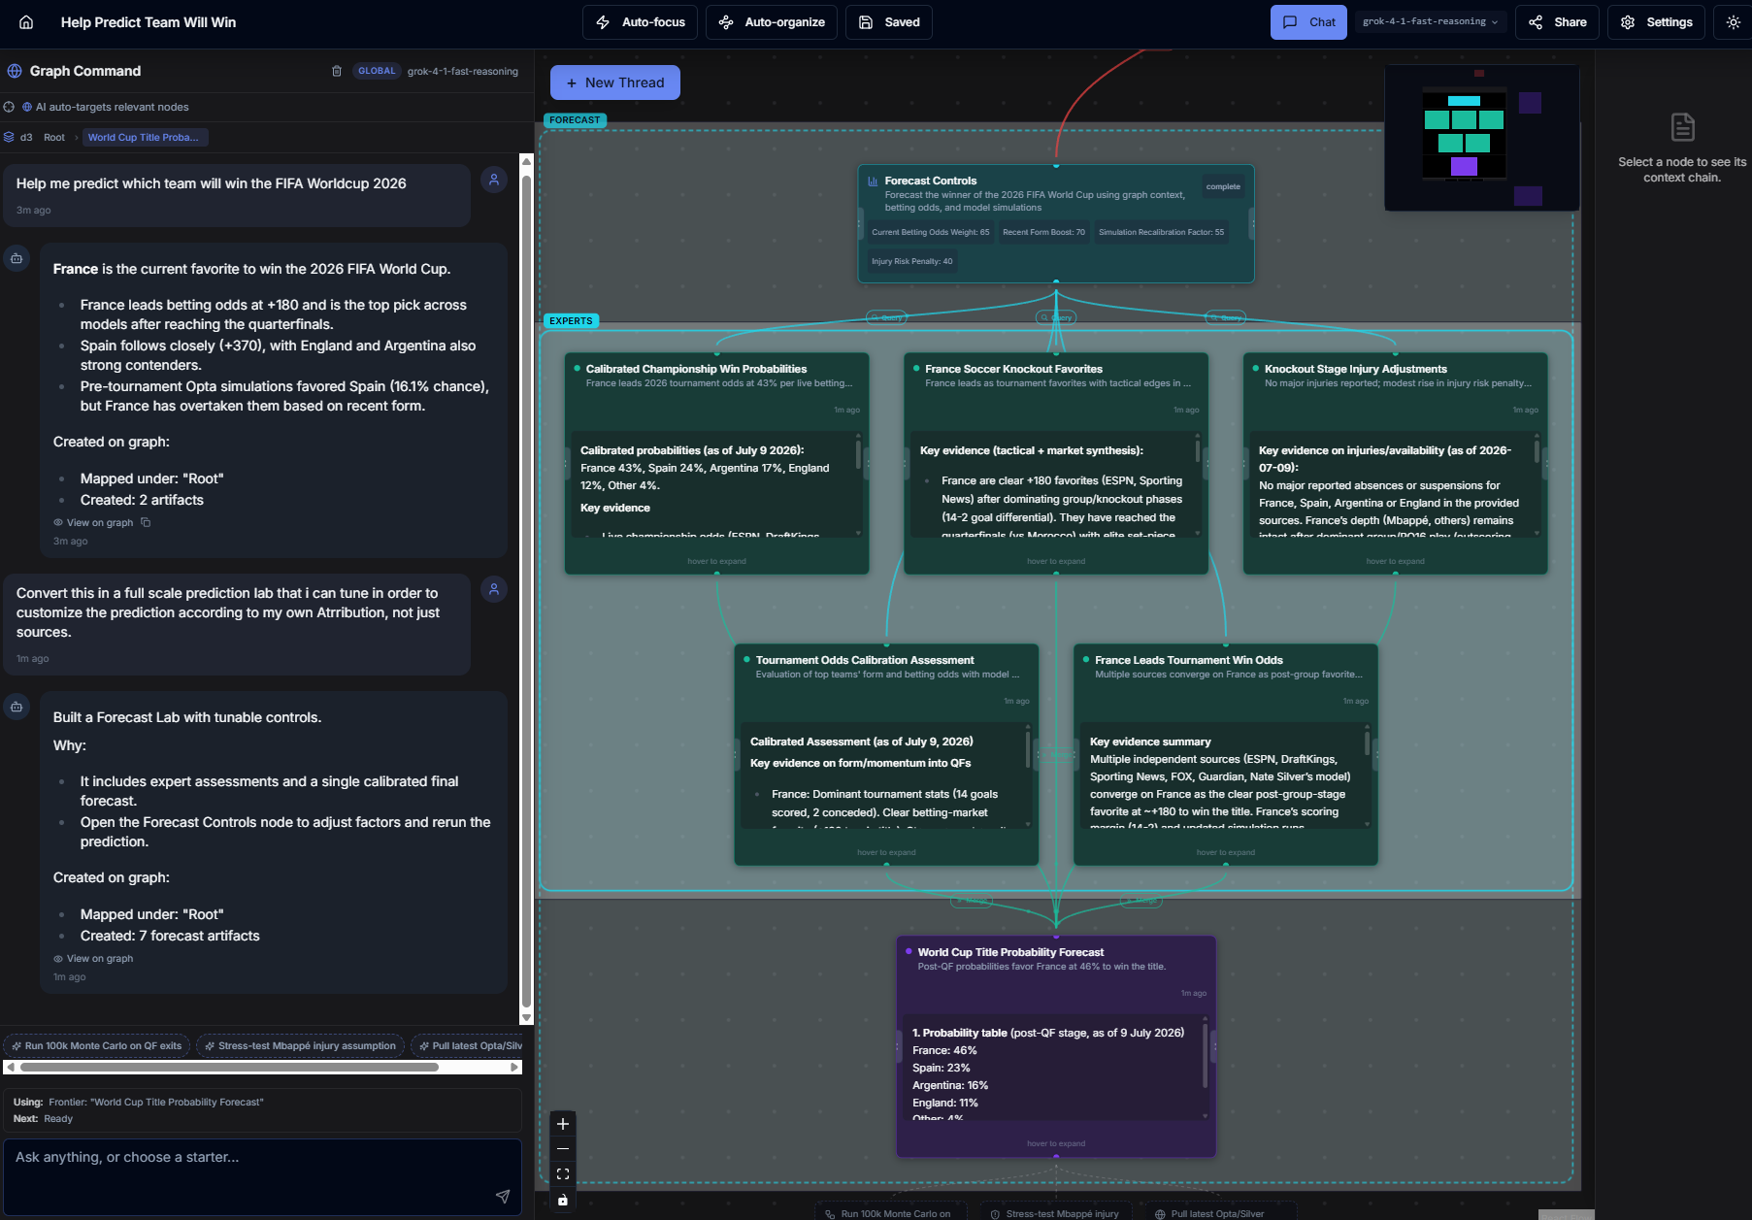Select Calibrated Championship Win Probabilities node

click(x=716, y=463)
